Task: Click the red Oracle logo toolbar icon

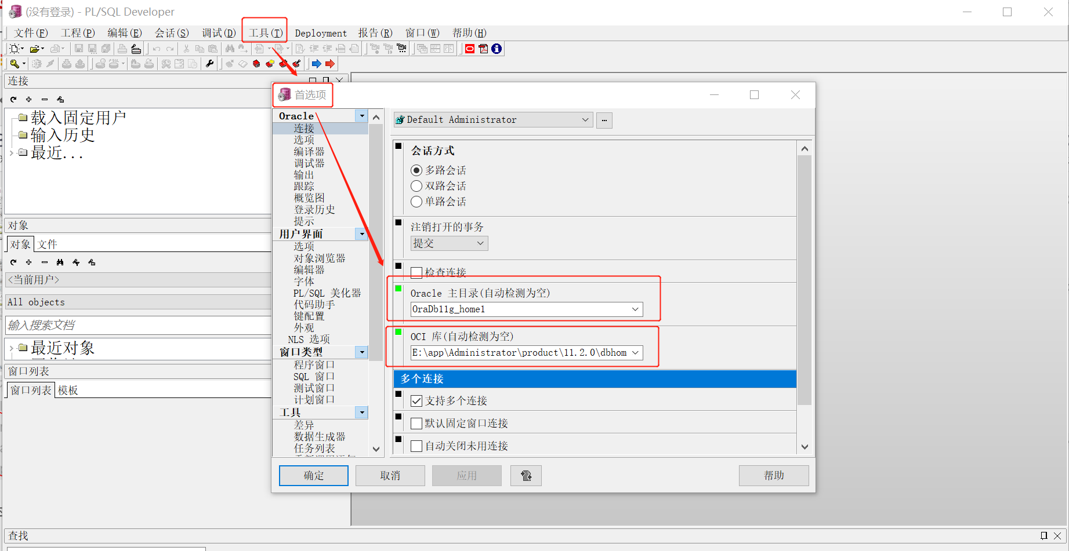Action: pos(470,49)
